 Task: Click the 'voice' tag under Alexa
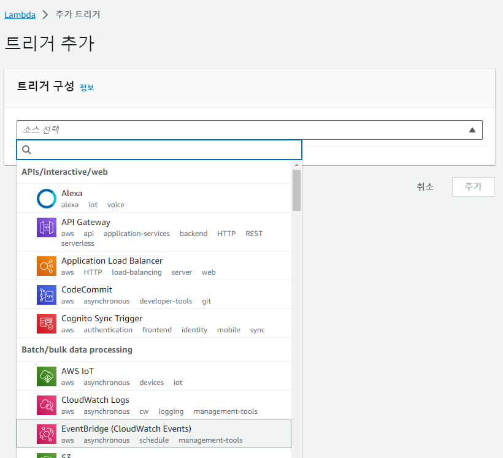tap(115, 205)
